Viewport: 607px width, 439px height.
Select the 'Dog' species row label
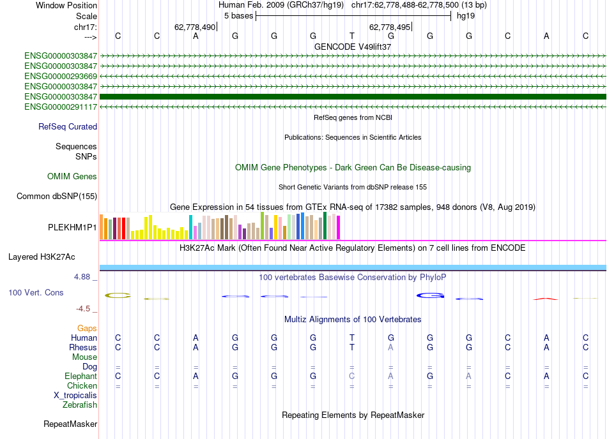(x=89, y=367)
